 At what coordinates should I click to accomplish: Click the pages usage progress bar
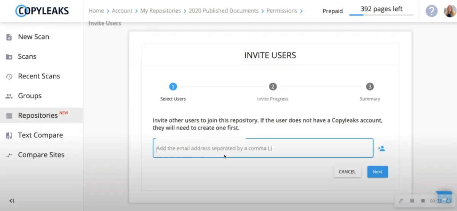click(381, 15)
